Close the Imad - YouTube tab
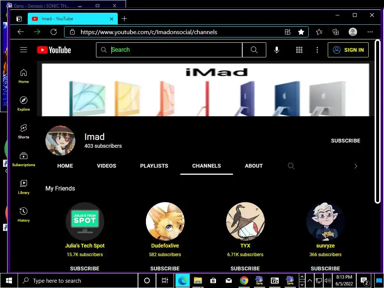The width and height of the screenshot is (384, 288). click(x=111, y=19)
